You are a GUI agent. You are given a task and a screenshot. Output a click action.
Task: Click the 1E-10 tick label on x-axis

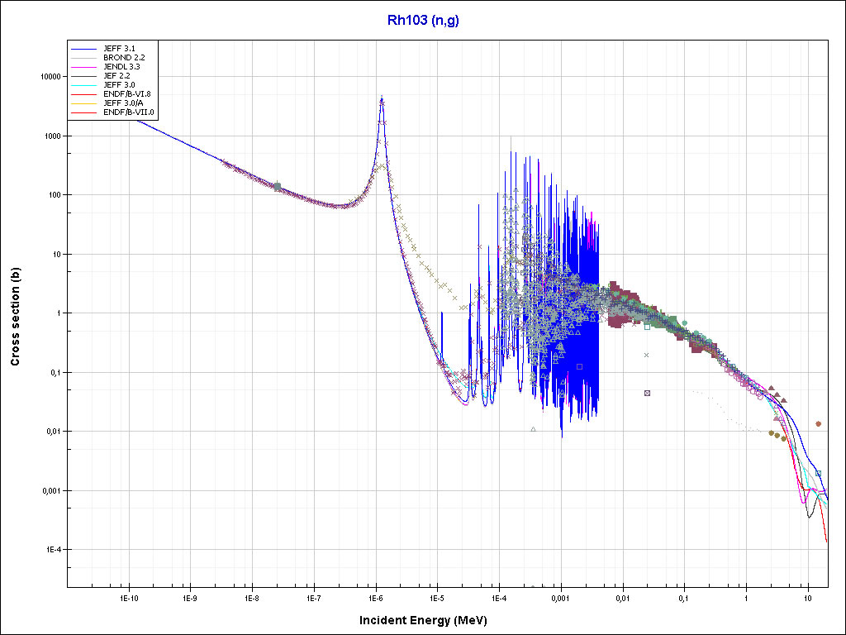(x=128, y=597)
